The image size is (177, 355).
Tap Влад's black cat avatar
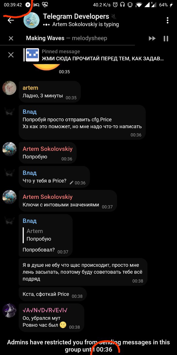(9, 112)
